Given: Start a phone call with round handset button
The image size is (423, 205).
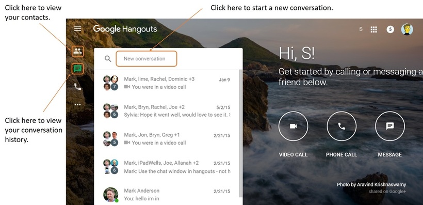Looking at the screenshot, I should (x=341, y=126).
